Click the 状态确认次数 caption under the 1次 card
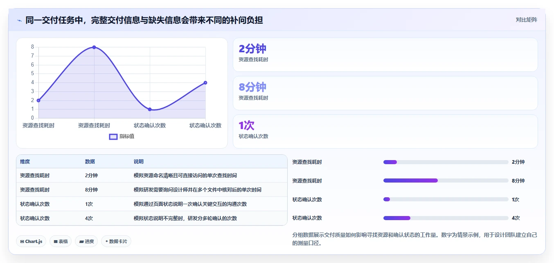 point(254,136)
